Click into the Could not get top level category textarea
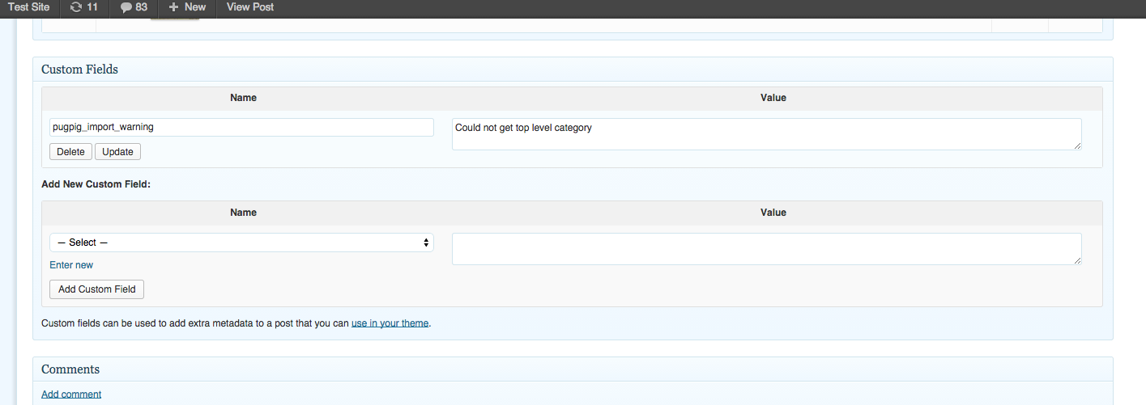Viewport: 1146px width, 405px height. (766, 134)
